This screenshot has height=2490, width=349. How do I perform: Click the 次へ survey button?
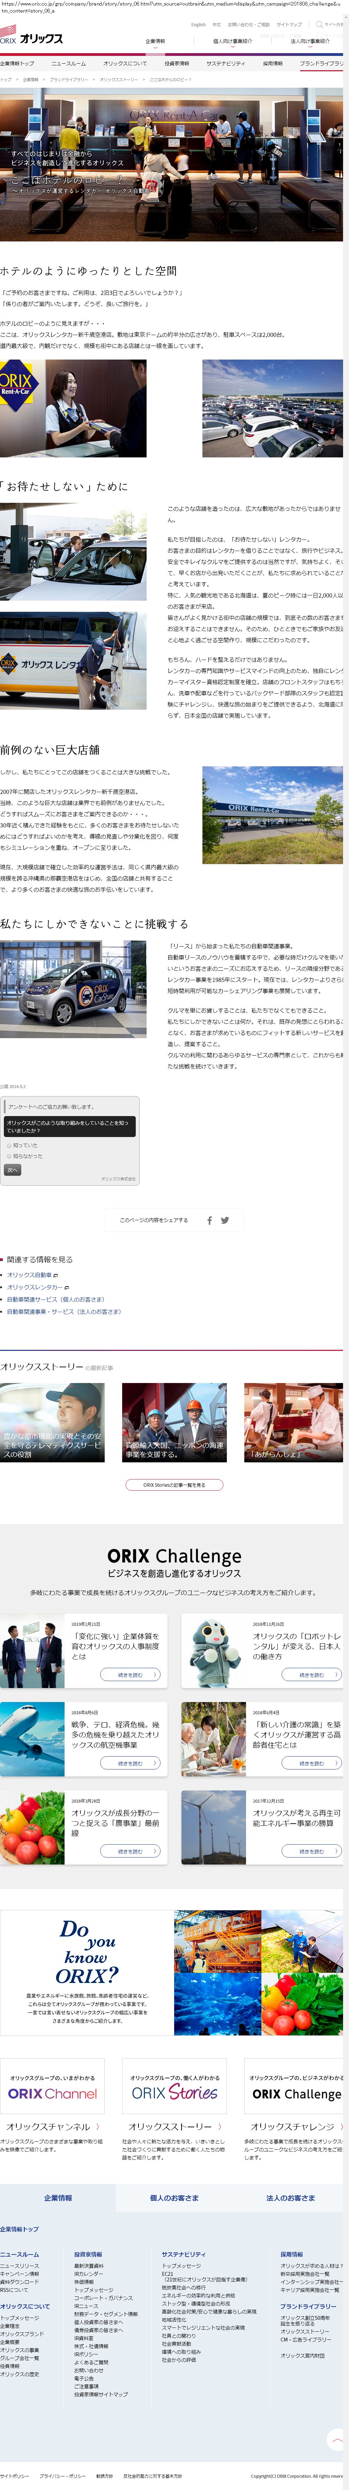coord(13,1170)
